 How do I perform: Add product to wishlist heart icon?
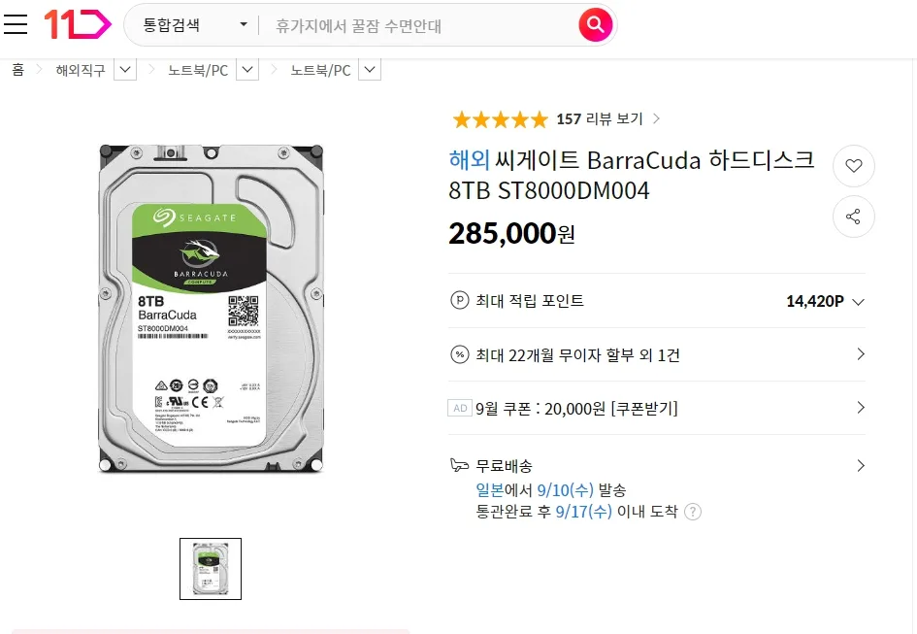click(x=853, y=166)
